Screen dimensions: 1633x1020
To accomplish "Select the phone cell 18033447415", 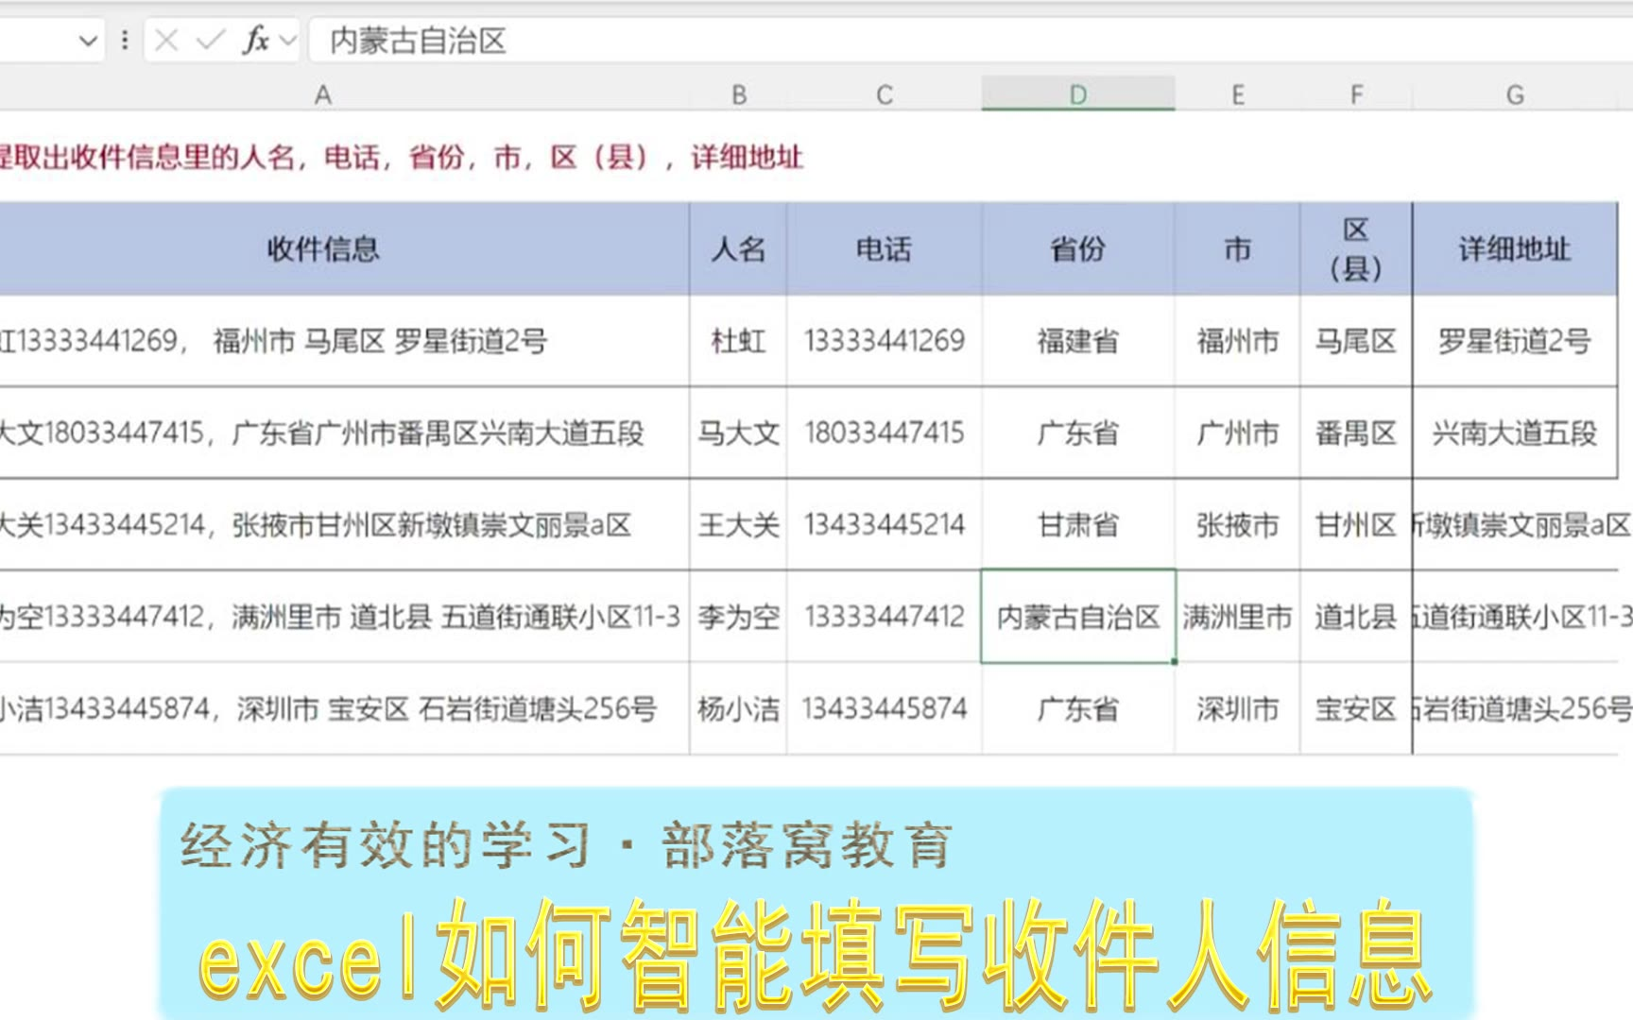I will (885, 433).
